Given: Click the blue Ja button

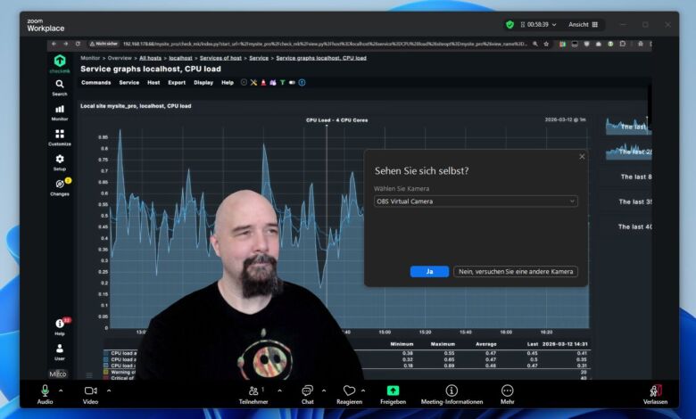Looking at the screenshot, I should click(x=429, y=271).
